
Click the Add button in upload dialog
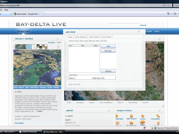(x=108, y=46)
